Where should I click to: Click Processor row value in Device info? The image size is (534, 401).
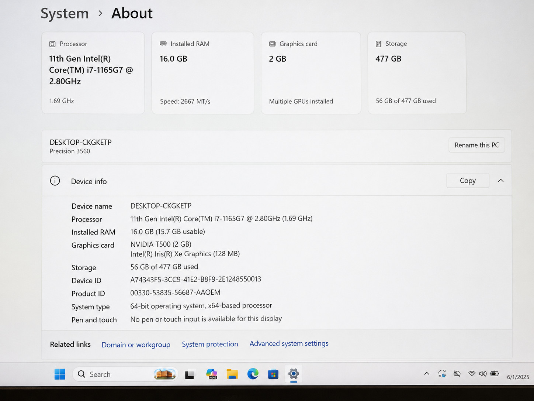(221, 219)
